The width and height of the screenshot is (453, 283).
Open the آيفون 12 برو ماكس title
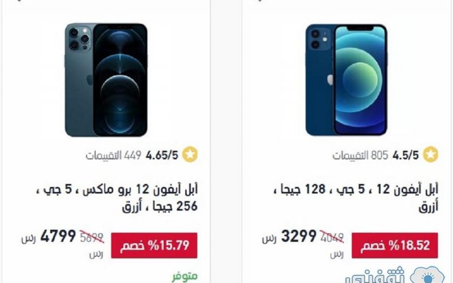[117, 198]
